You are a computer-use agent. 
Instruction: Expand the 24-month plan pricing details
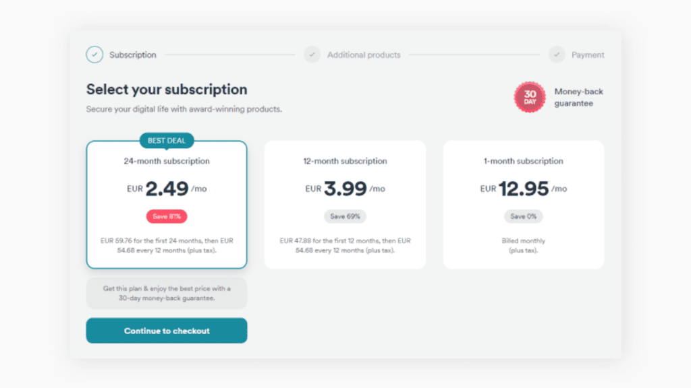[x=166, y=246]
